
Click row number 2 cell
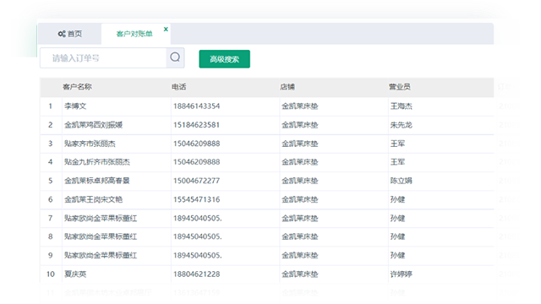[x=51, y=125]
